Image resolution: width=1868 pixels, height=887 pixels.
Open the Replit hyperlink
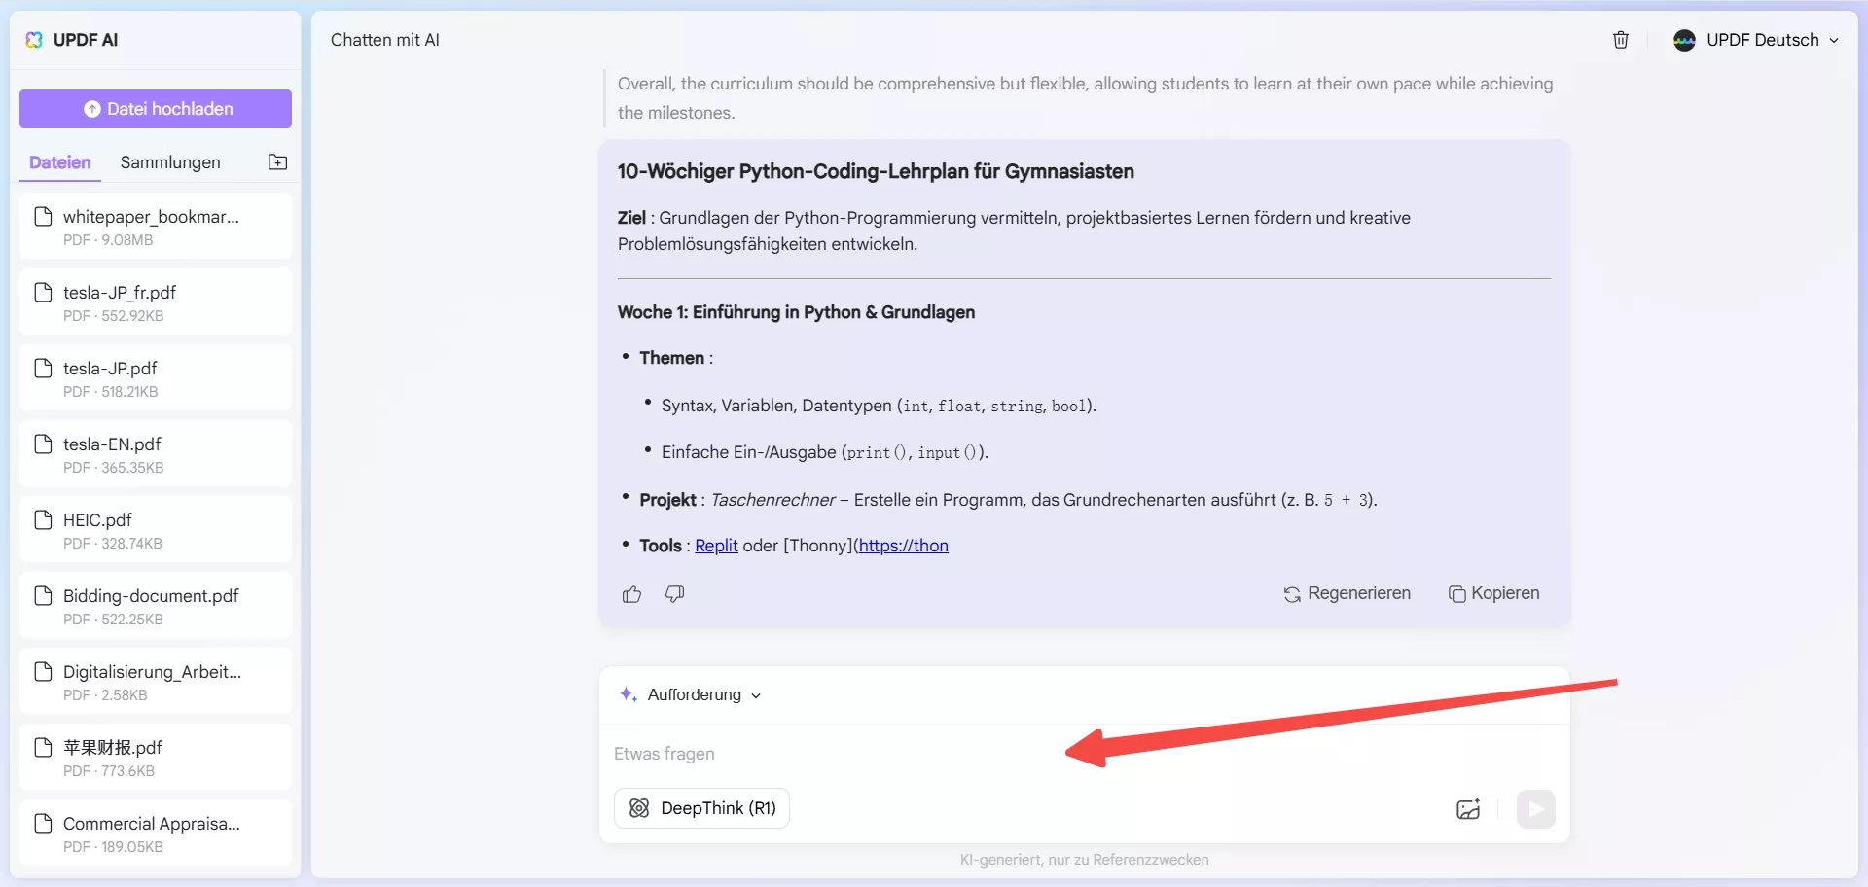coord(716,546)
